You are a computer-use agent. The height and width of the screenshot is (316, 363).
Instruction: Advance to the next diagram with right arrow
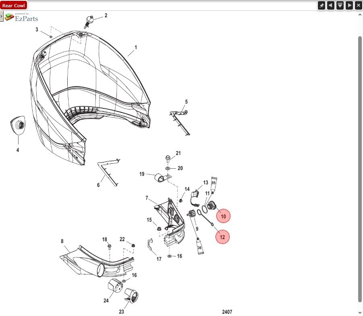coord(349,5)
